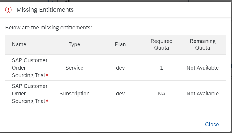Close the Missing Entitlements dialog
This screenshot has height=133, width=232.
212,125
